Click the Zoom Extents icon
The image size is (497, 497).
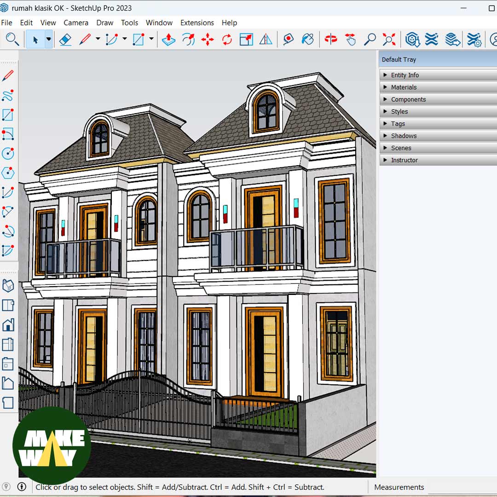coord(389,40)
